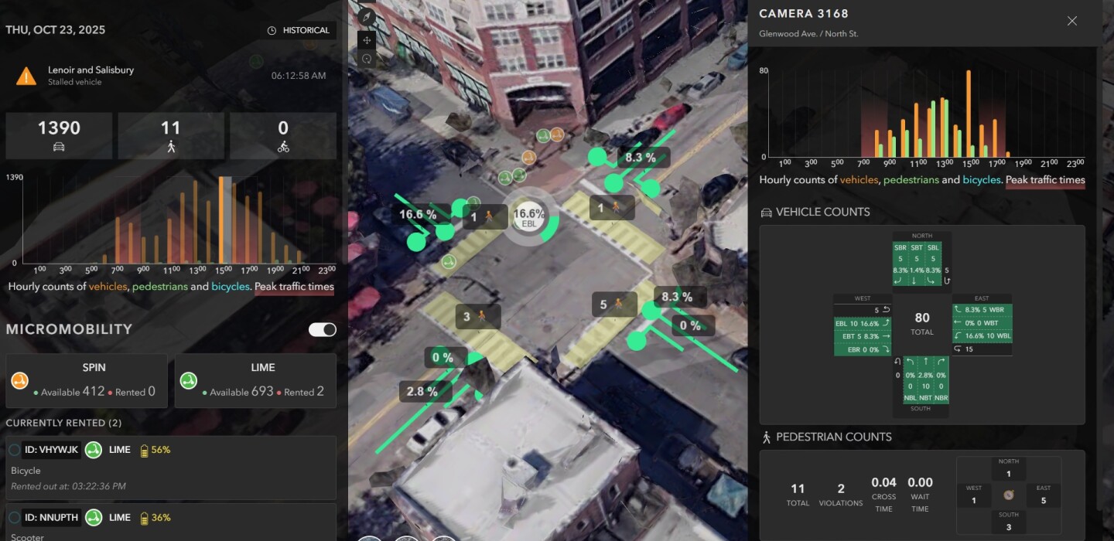The image size is (1114, 541).
Task: Click the pedestrian marker labeled 5 on the map
Action: [x=614, y=305]
